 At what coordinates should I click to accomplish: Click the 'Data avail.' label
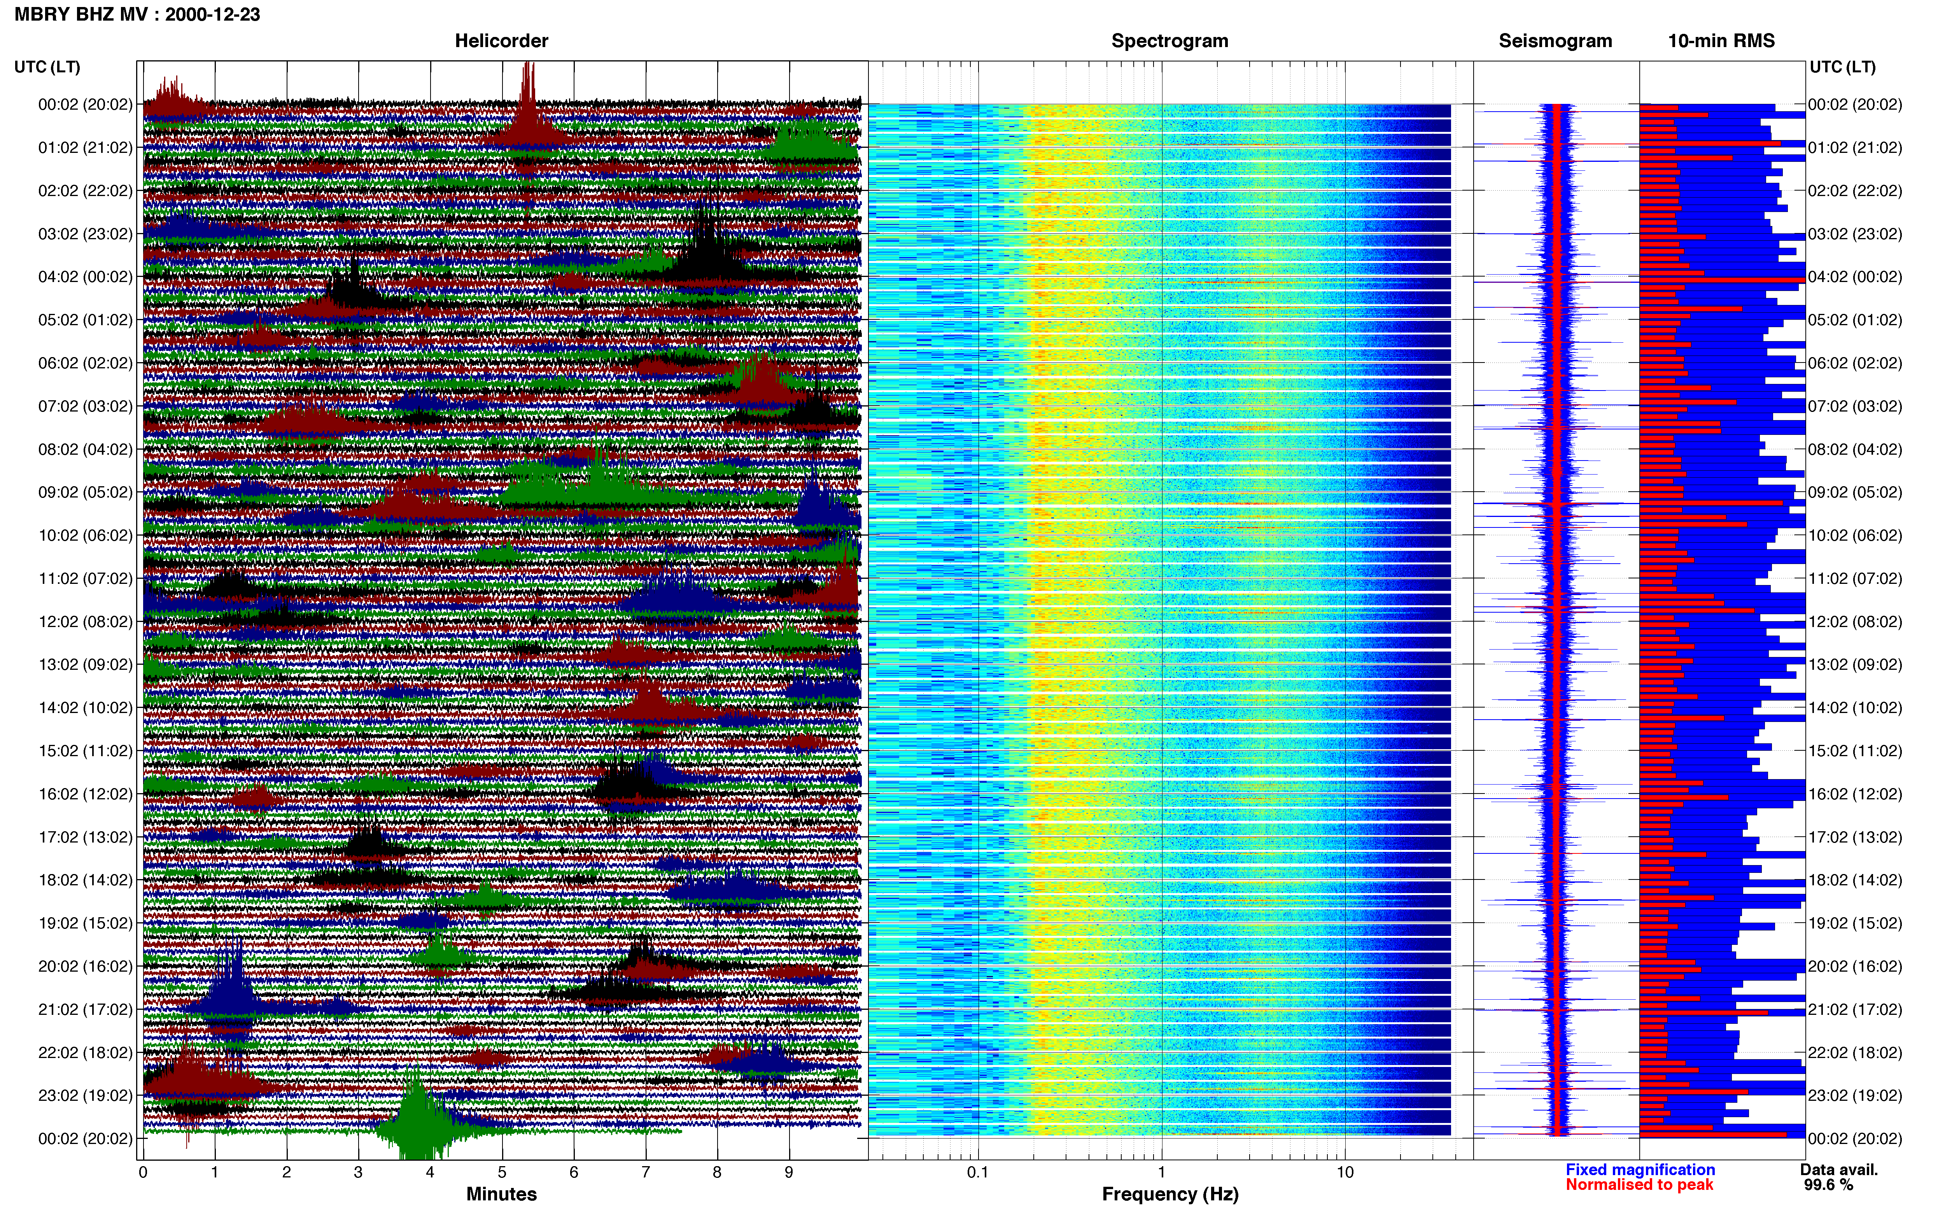pos(1839,1169)
